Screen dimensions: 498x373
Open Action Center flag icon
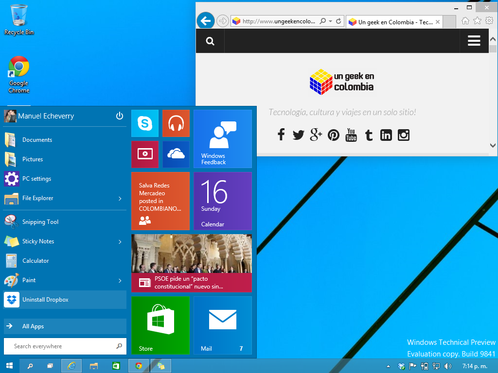[412, 366]
